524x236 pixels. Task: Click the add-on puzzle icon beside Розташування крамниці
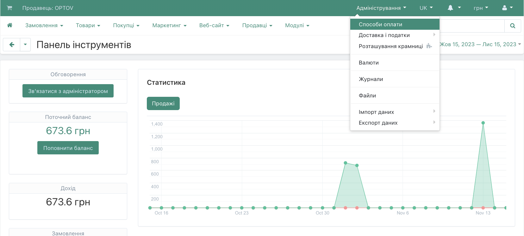coord(429,46)
